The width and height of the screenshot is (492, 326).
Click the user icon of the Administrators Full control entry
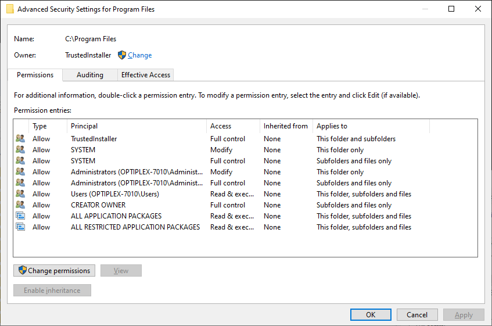(20, 182)
